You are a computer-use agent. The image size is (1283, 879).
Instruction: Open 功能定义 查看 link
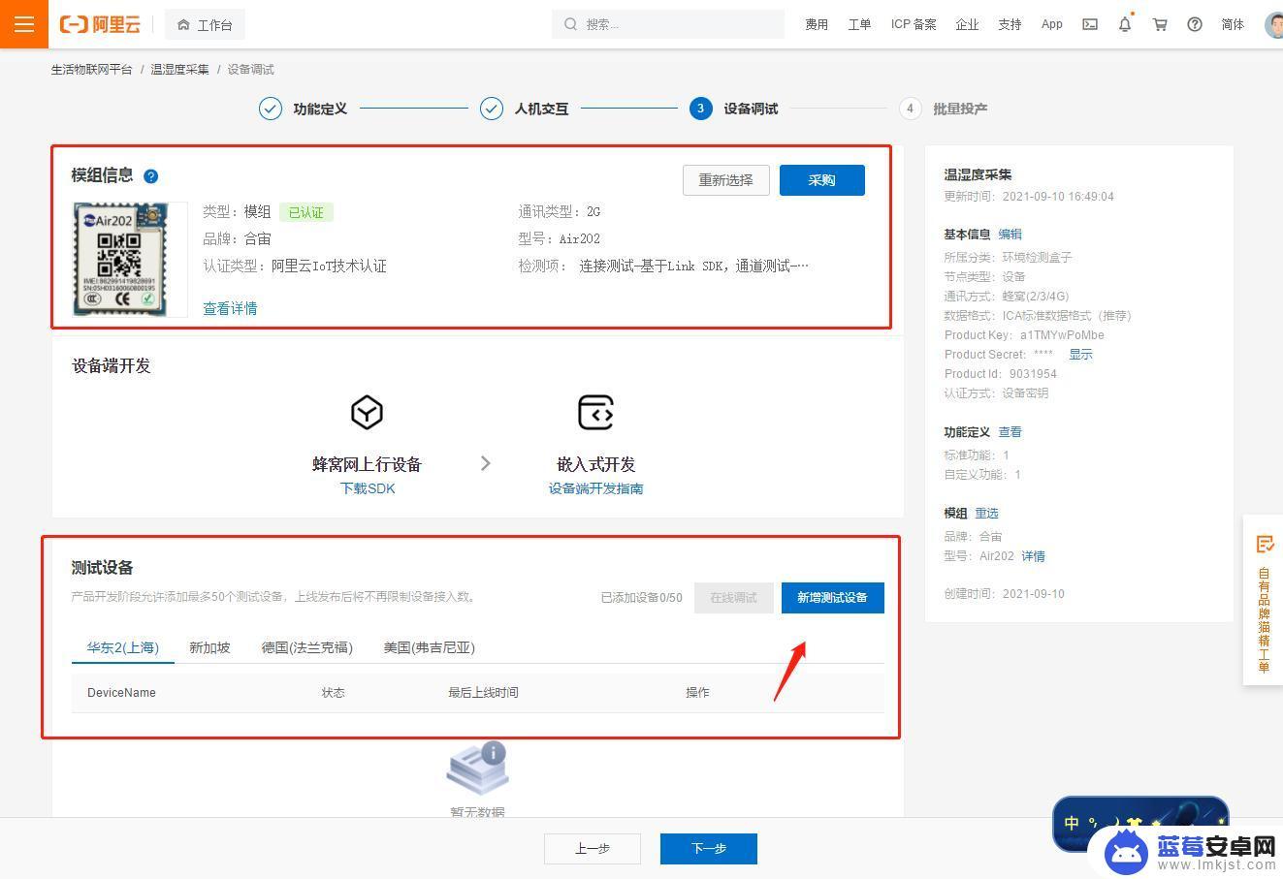[1010, 432]
